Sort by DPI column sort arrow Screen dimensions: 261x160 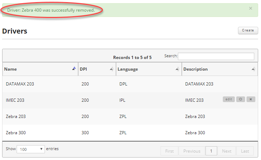pos(112,69)
